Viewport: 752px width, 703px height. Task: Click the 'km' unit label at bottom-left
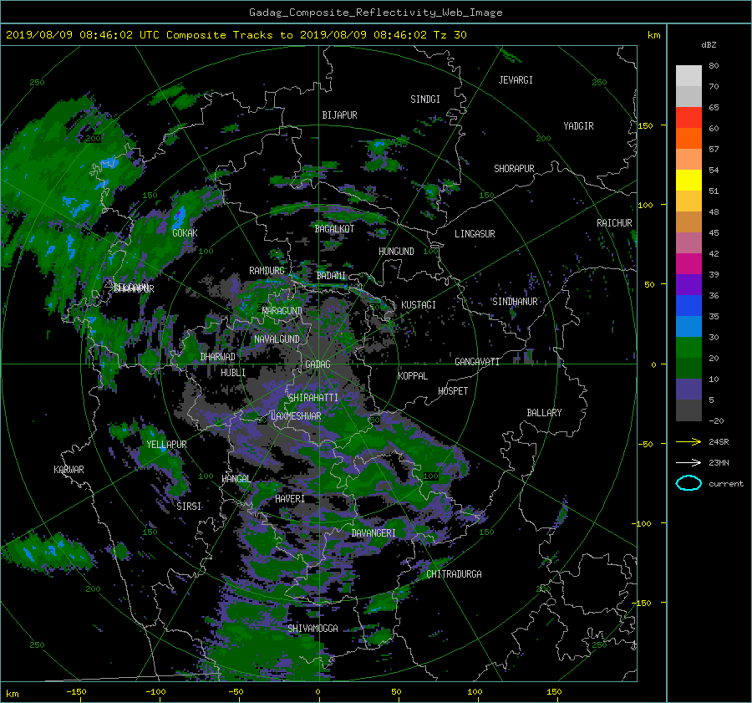[x=12, y=694]
